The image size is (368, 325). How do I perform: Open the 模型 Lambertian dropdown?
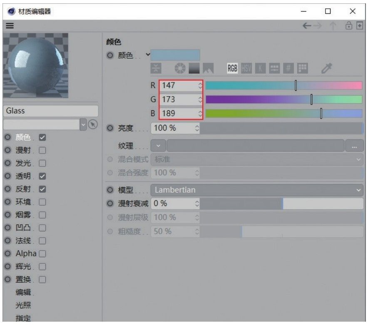coord(257,190)
